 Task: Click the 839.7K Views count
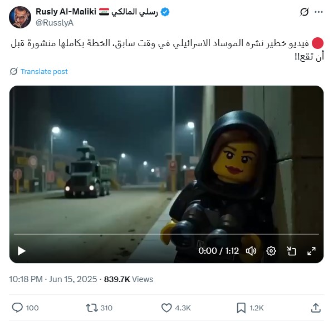(129, 279)
